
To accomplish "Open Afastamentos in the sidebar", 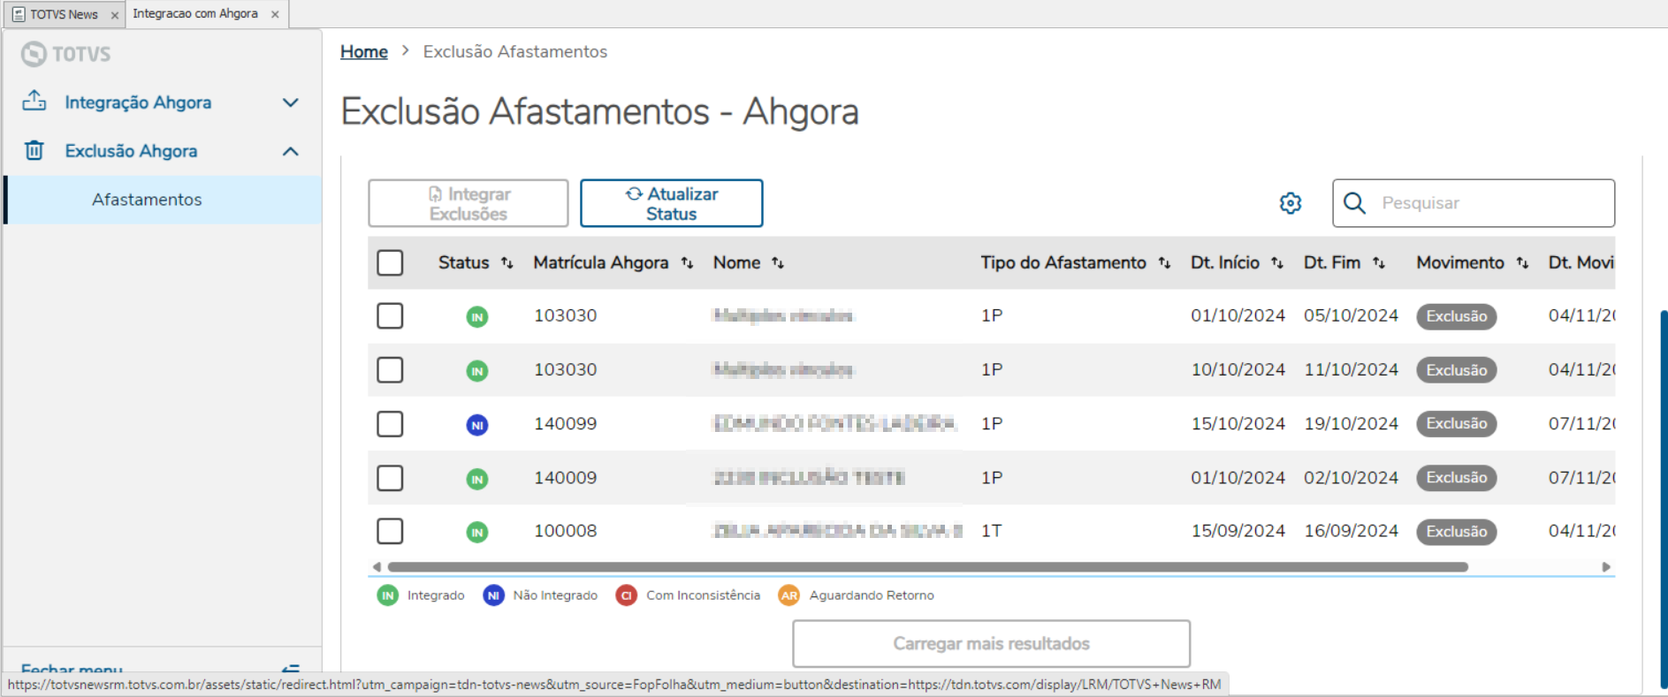I will [x=164, y=200].
